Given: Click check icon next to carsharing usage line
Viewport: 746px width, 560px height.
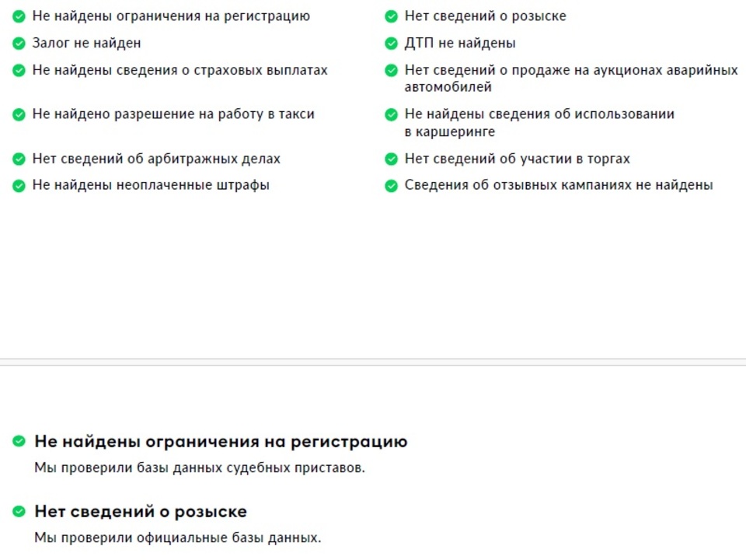Looking at the screenshot, I should 391,114.
